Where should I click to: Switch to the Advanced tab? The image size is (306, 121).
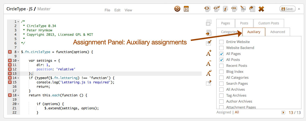(277, 32)
